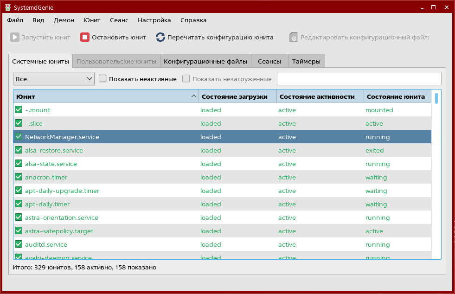Click green status icon for auditd.service
The height and width of the screenshot is (294, 455).
point(19,244)
